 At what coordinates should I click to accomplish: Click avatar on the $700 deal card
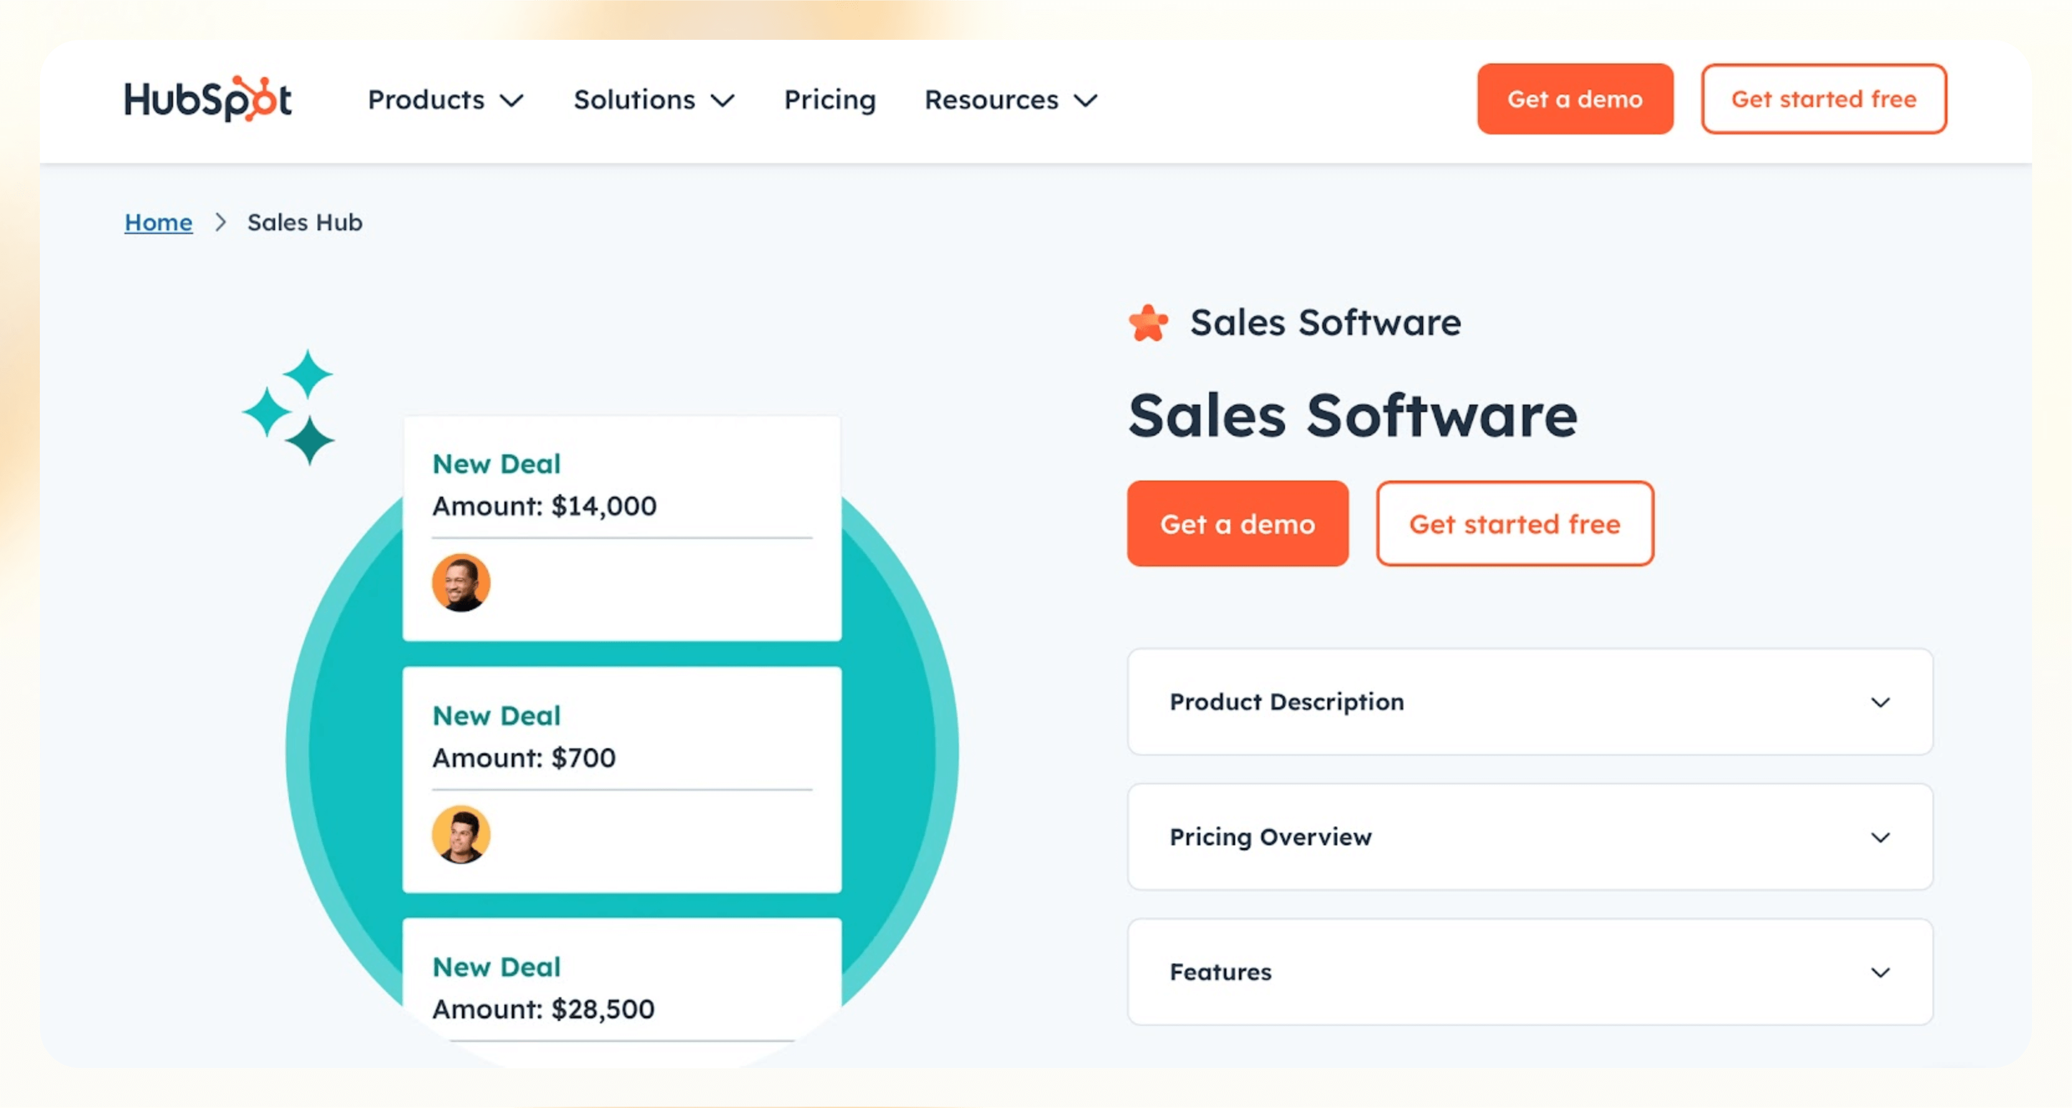click(x=461, y=835)
